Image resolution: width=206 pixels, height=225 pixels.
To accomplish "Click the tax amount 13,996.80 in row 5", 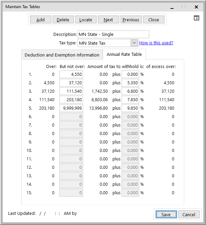I will (x=99, y=108).
